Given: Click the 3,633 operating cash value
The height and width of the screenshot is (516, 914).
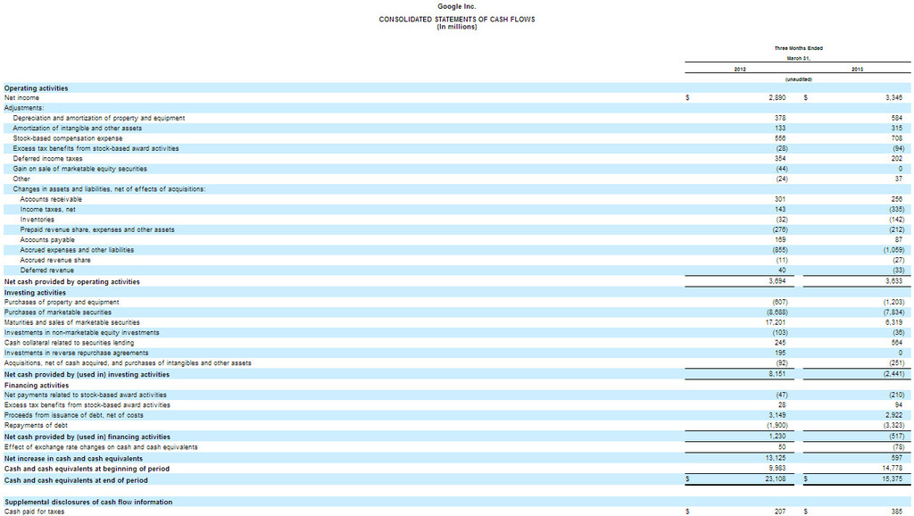Looking at the screenshot, I should tap(893, 281).
